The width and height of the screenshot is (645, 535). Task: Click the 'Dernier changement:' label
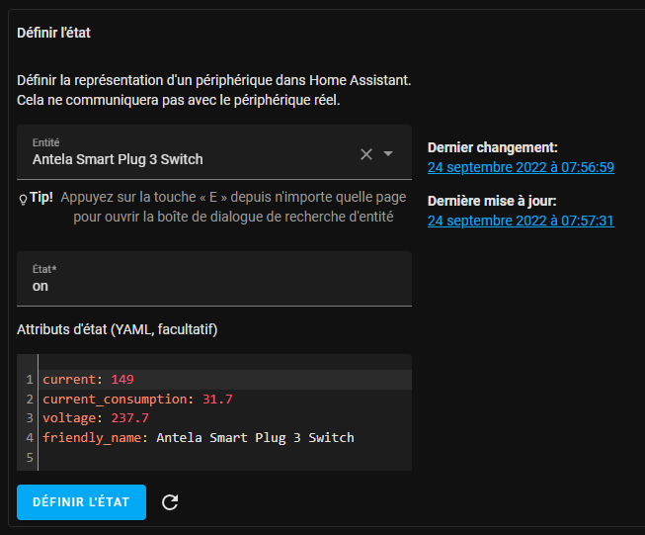coord(492,147)
